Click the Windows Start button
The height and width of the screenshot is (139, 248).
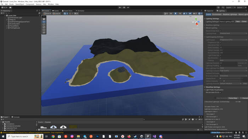coord(3,137)
